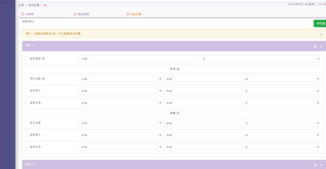Select the 佣金設置 radio option
Viewport: 326px width, 169px height.
pos(128,14)
